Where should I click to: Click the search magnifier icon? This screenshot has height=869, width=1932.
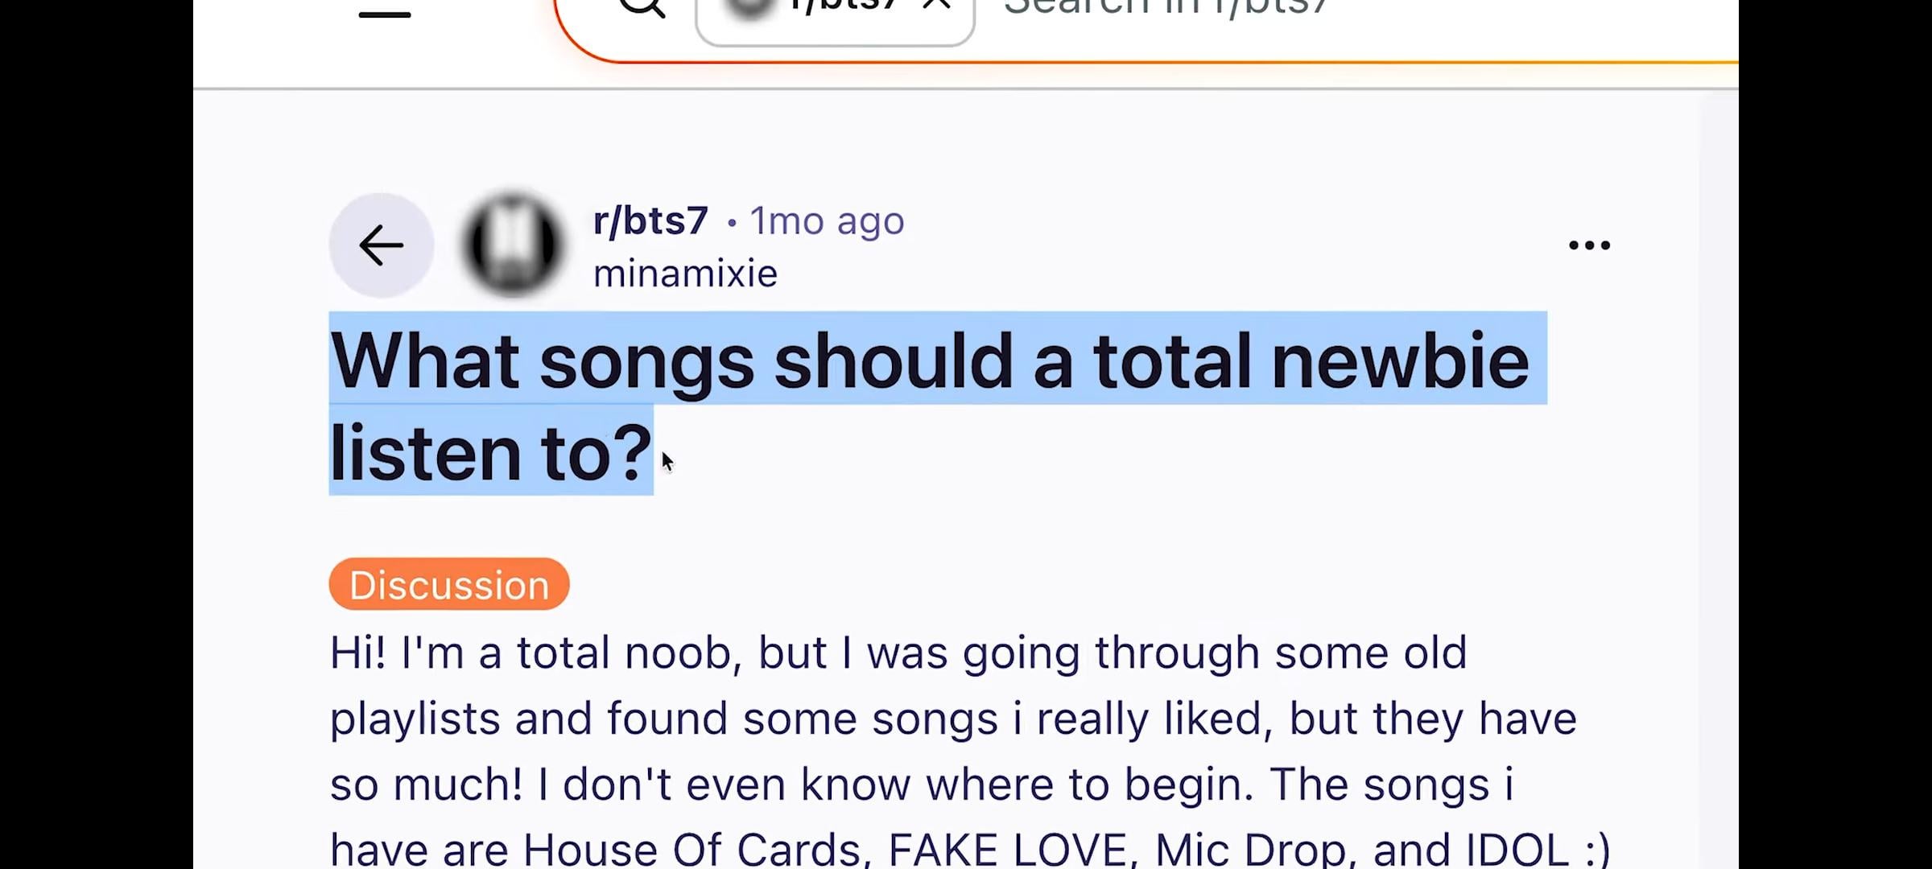coord(642,8)
